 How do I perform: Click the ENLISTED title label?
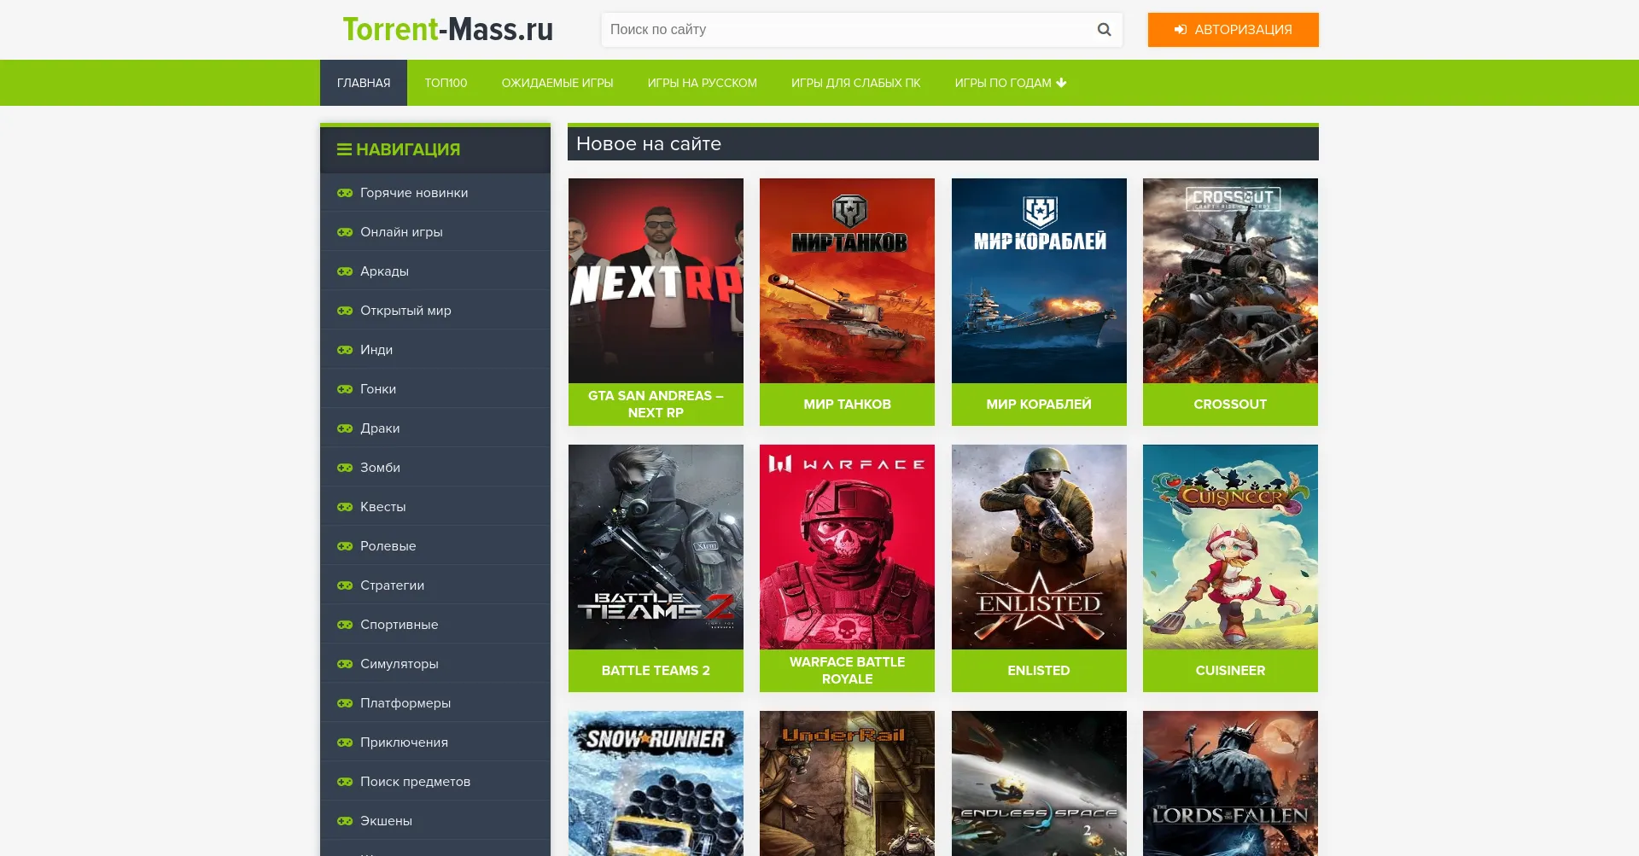1039,671
